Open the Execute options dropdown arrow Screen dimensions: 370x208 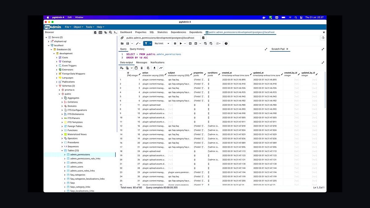click(185, 43)
